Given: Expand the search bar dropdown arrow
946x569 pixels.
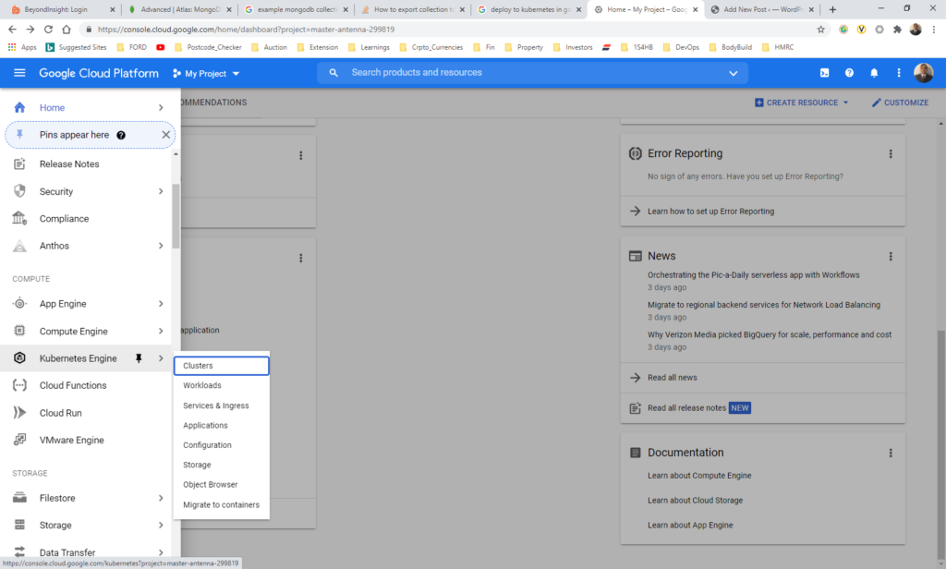Looking at the screenshot, I should (733, 73).
